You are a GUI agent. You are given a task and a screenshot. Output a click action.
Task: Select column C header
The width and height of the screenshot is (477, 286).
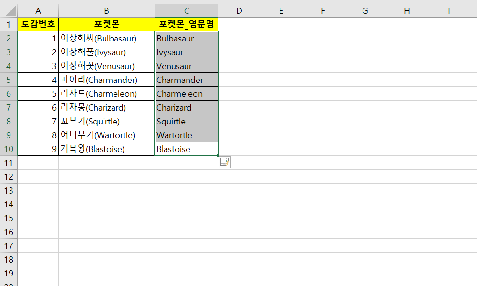pyautogui.click(x=187, y=11)
